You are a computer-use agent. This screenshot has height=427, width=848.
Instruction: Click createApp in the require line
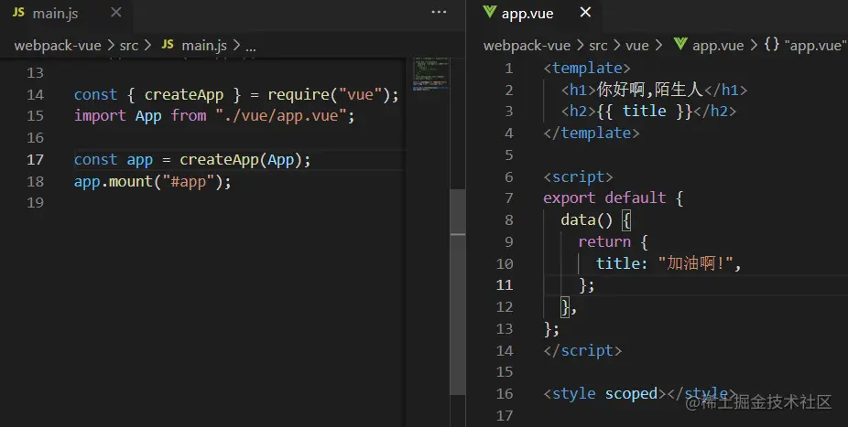click(x=184, y=95)
